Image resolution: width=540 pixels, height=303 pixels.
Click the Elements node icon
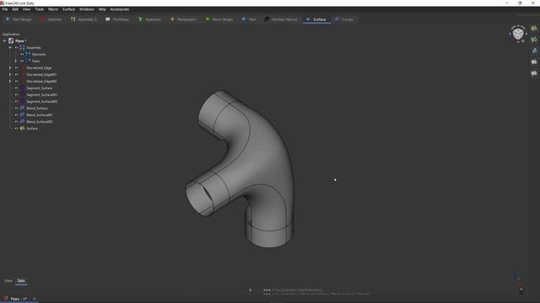28,54
